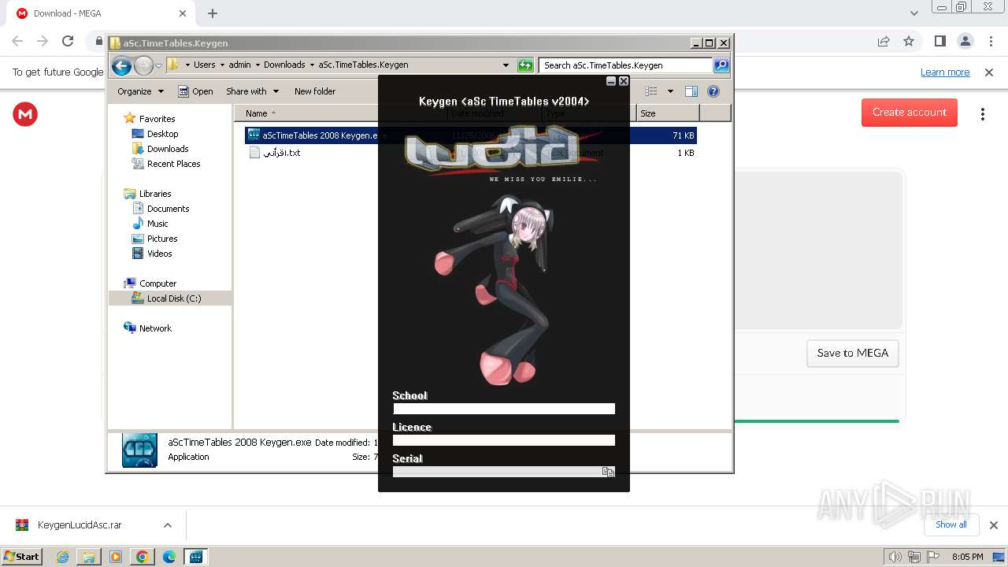
Task: Click Users in the address breadcrumb
Action: [204, 65]
